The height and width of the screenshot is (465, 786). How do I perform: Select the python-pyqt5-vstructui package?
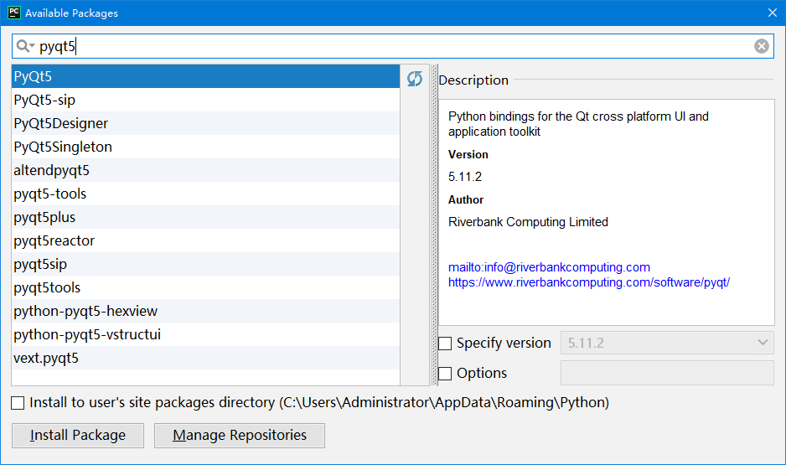click(205, 334)
